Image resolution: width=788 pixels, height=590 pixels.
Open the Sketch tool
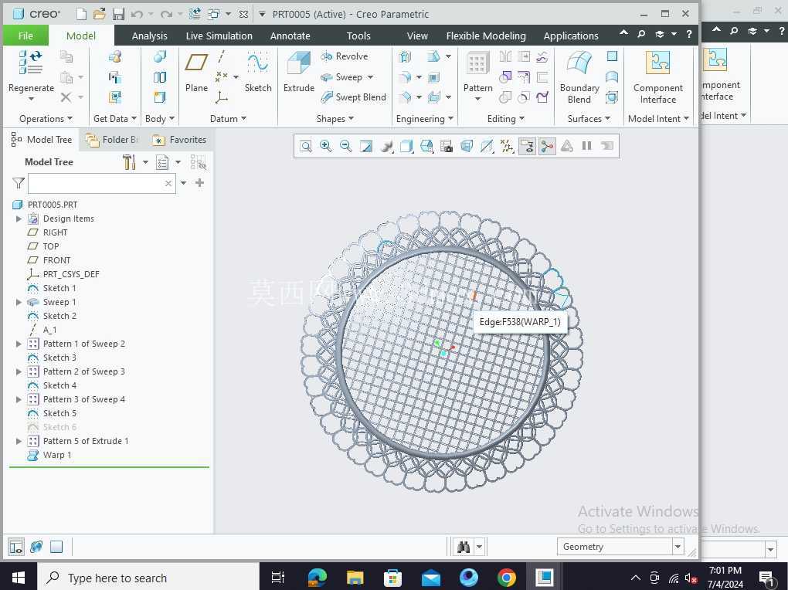258,72
